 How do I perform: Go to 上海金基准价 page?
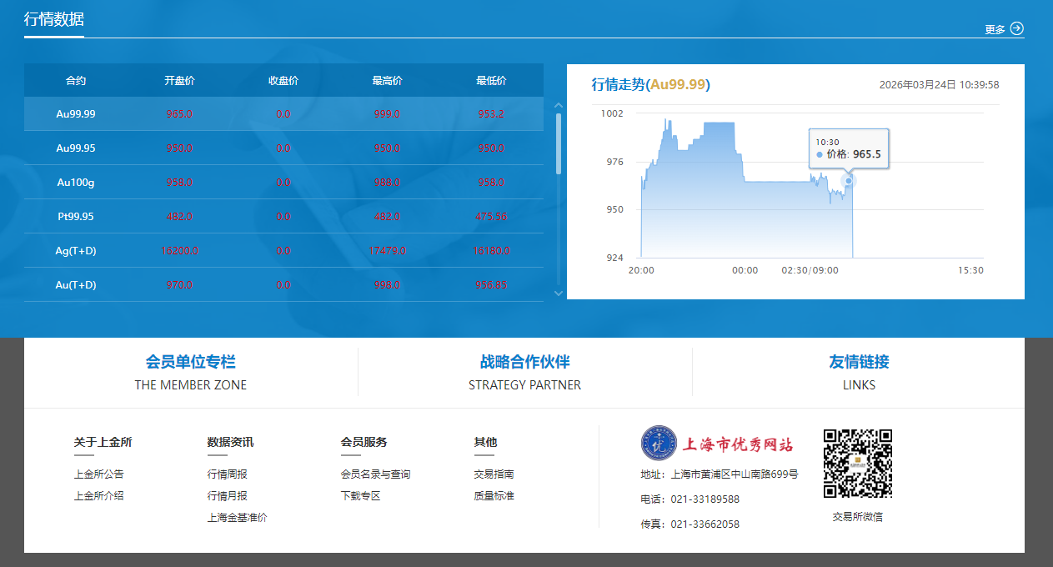click(238, 518)
